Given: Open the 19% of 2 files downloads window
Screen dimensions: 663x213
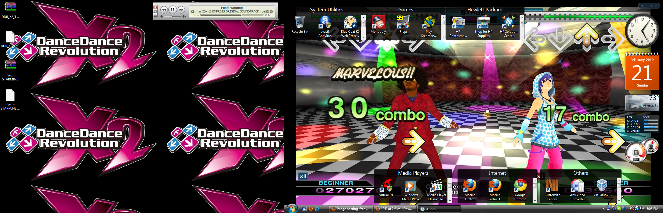Looking at the screenshot, I should click(x=394, y=209).
